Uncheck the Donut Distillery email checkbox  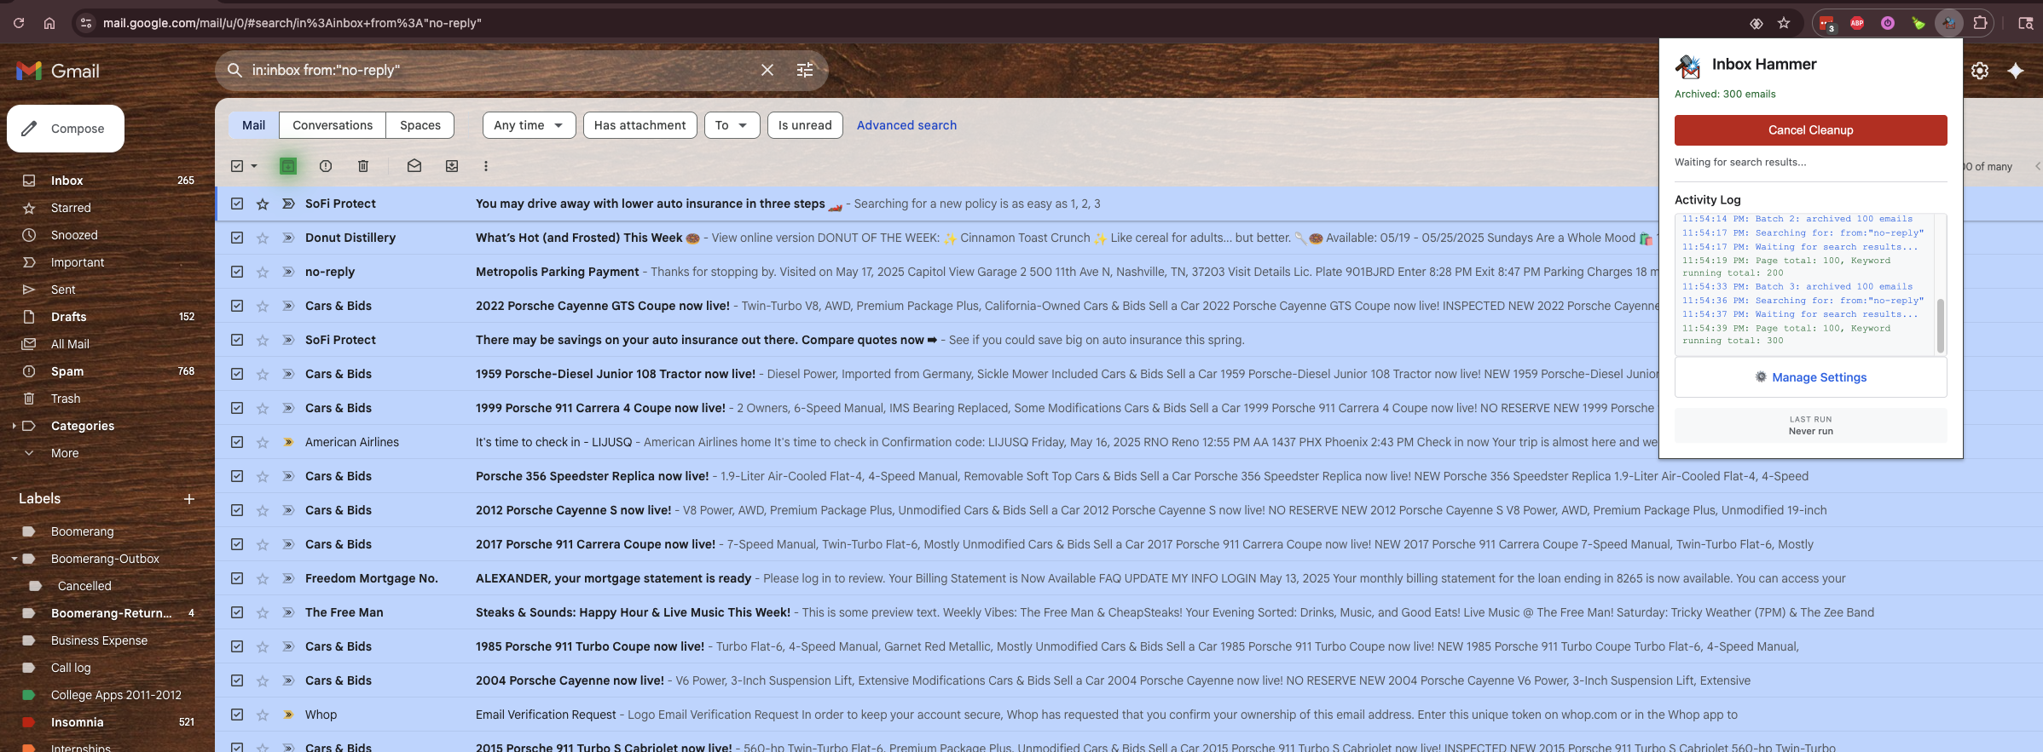(237, 238)
